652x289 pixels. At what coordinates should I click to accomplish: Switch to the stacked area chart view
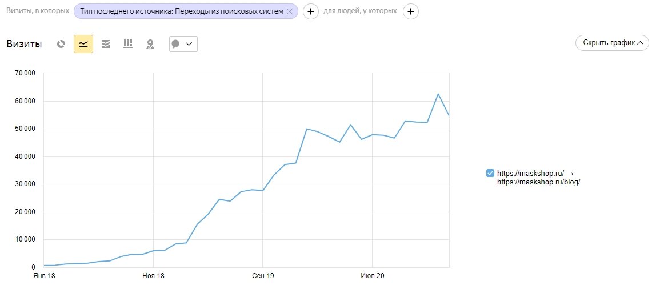[106, 44]
